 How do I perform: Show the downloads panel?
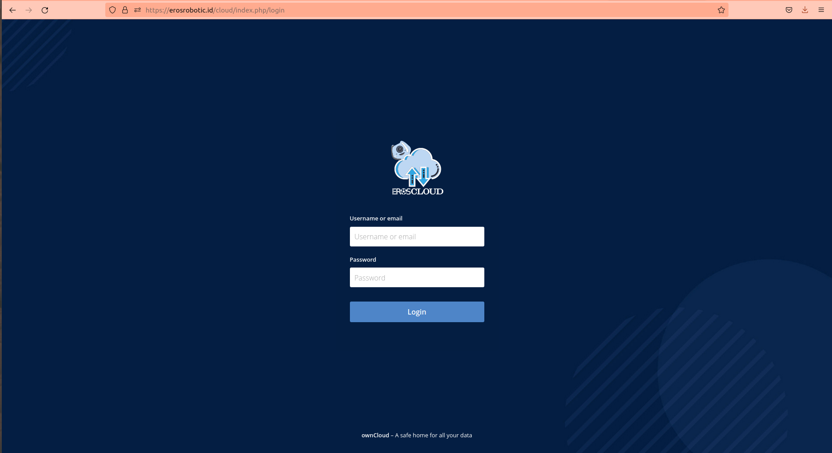[x=805, y=10]
